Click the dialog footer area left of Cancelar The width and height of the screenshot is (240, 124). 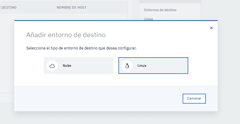pyautogui.click(x=93, y=98)
